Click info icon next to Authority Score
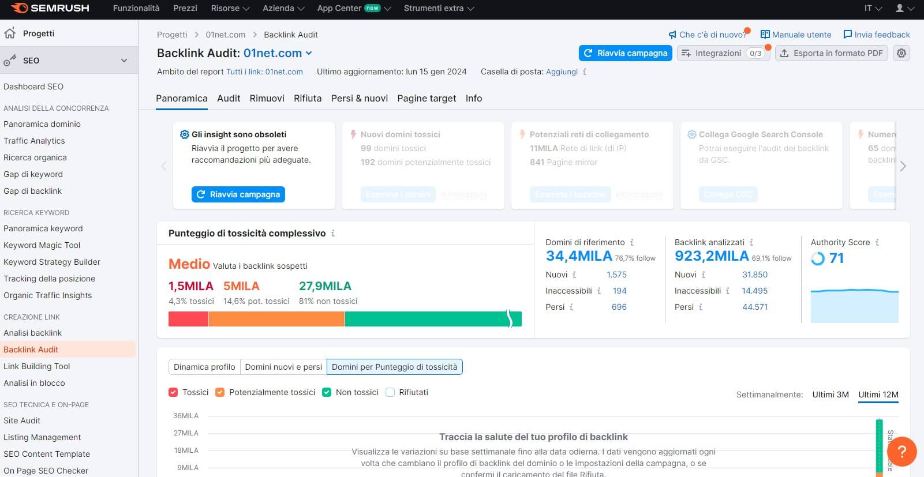The height and width of the screenshot is (477, 924). coord(877,242)
